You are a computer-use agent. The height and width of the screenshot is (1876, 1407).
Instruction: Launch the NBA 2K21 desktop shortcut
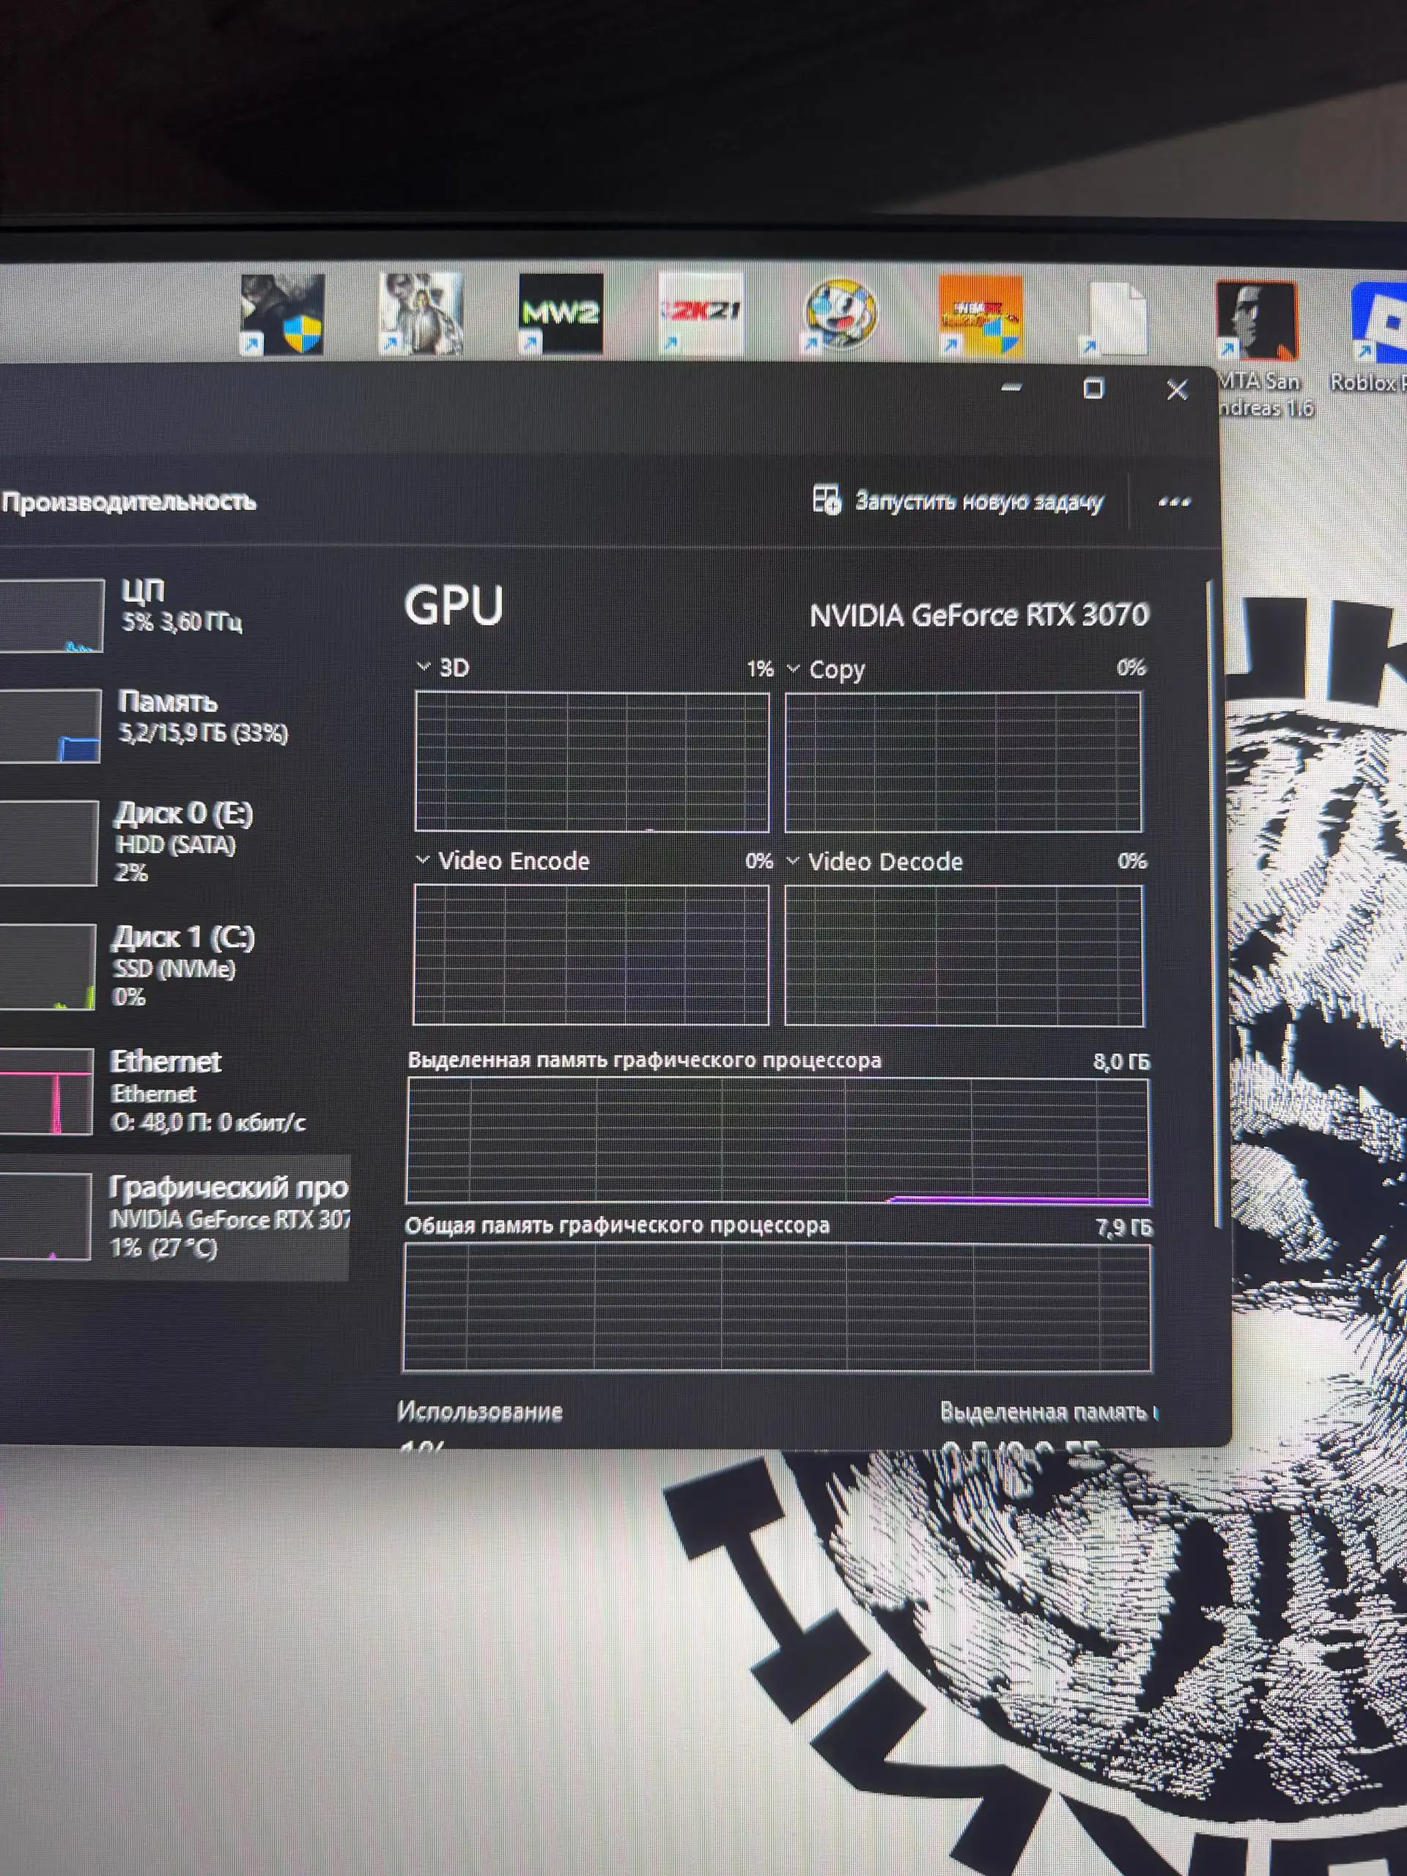(701, 313)
